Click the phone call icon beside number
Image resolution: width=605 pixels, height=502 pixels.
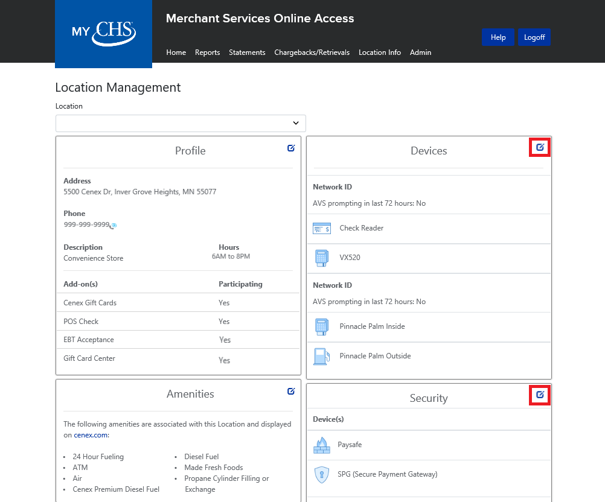click(x=114, y=226)
